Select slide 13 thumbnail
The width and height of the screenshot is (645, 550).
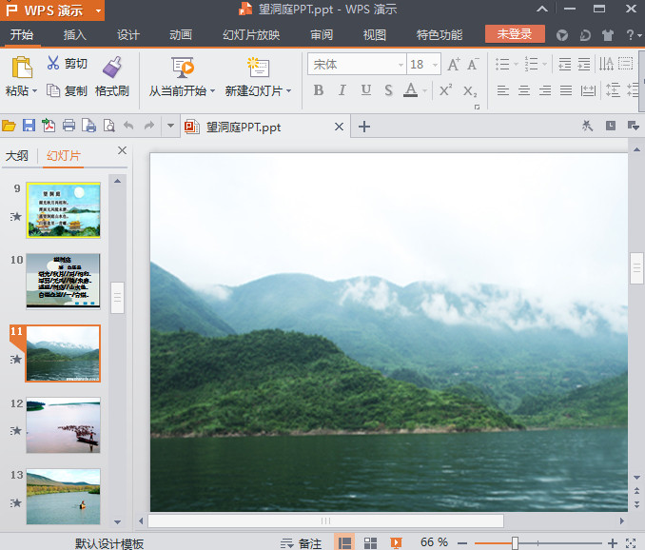[x=64, y=497]
